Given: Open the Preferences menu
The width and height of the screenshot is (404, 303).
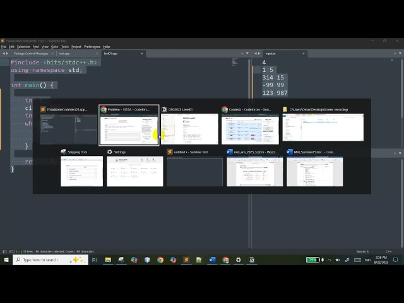Looking at the screenshot, I should tap(92, 47).
